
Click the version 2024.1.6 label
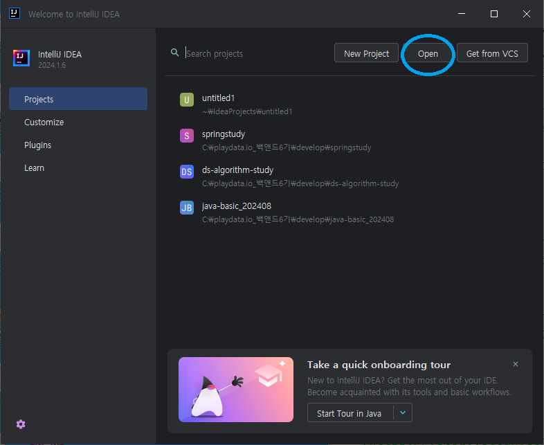coord(52,65)
